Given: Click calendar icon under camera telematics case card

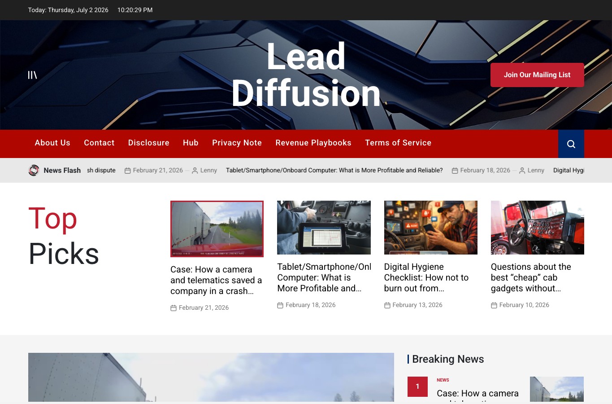Looking at the screenshot, I should coord(174,308).
